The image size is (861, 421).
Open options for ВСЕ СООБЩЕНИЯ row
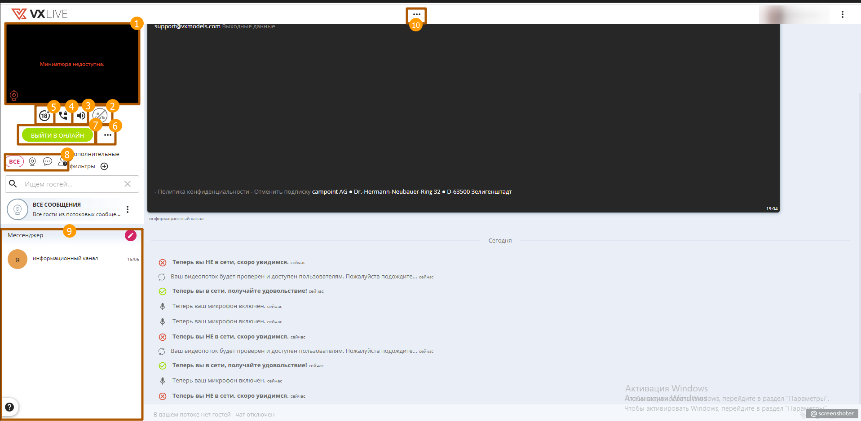[128, 209]
